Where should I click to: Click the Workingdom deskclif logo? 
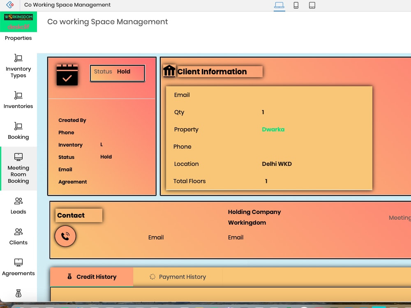click(18, 22)
